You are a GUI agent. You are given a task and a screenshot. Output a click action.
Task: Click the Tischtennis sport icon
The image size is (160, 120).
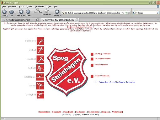40,77
